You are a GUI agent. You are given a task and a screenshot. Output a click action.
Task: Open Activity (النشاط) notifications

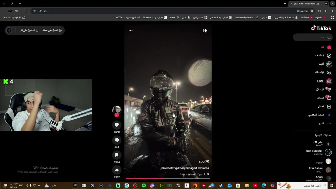point(324,98)
